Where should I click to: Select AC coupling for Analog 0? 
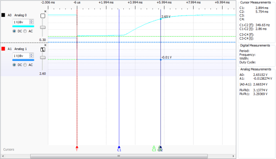click(x=25, y=31)
